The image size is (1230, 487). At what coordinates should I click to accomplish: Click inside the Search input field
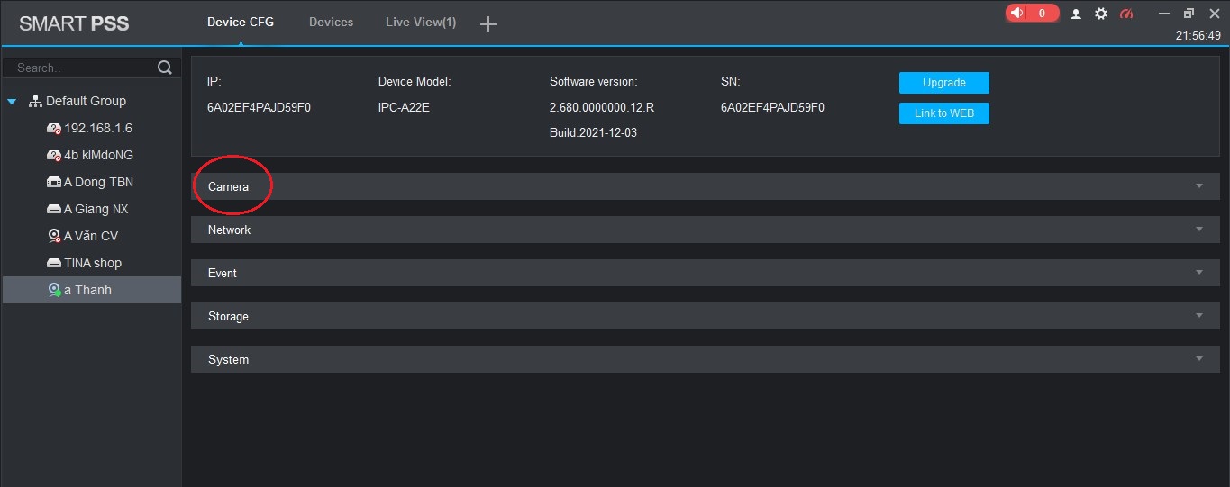click(81, 68)
